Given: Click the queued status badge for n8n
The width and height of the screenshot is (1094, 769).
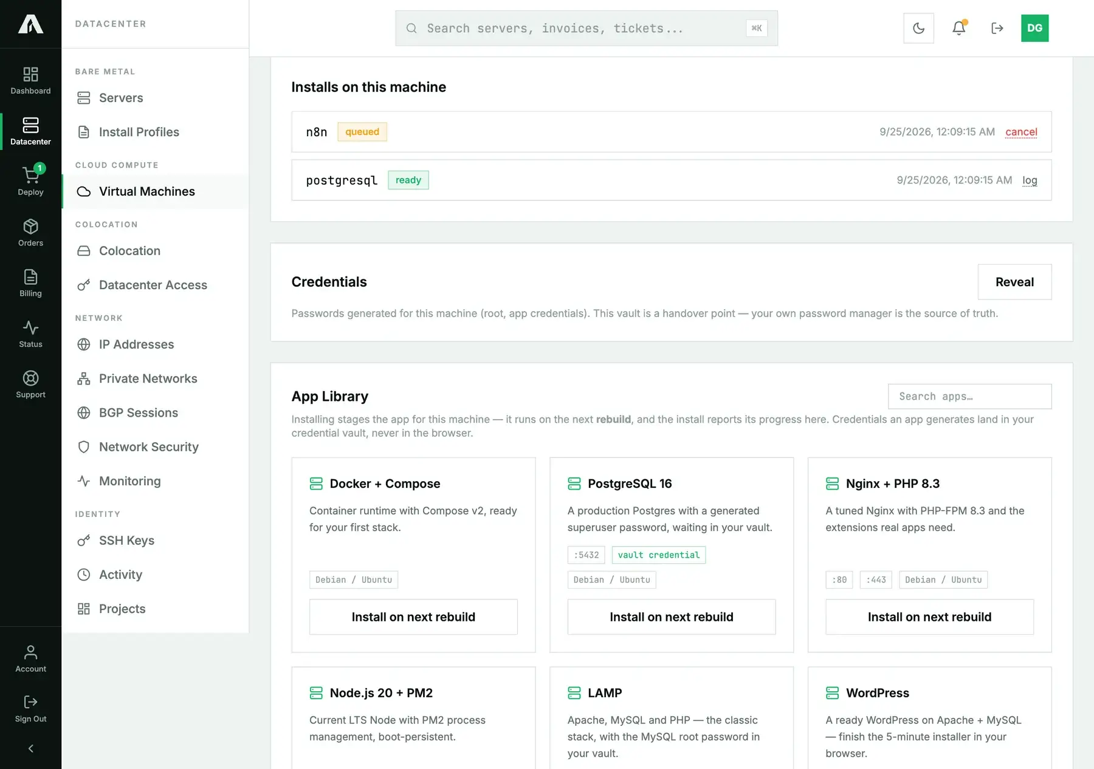Looking at the screenshot, I should tap(362, 132).
